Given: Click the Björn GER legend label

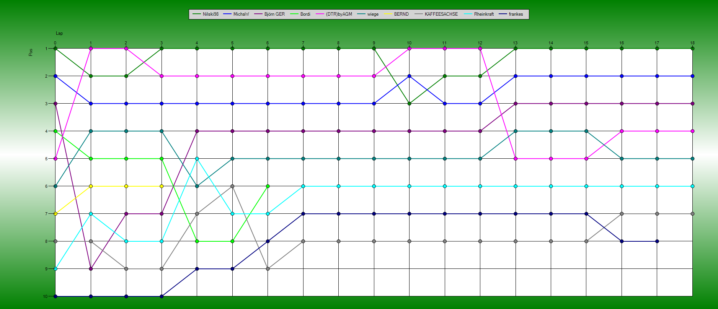Looking at the screenshot, I should coord(274,14).
